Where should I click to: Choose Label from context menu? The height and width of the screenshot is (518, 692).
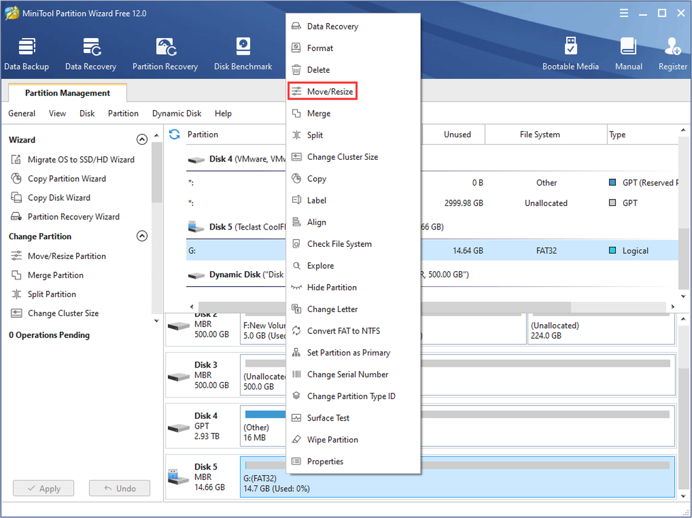click(x=353, y=201)
